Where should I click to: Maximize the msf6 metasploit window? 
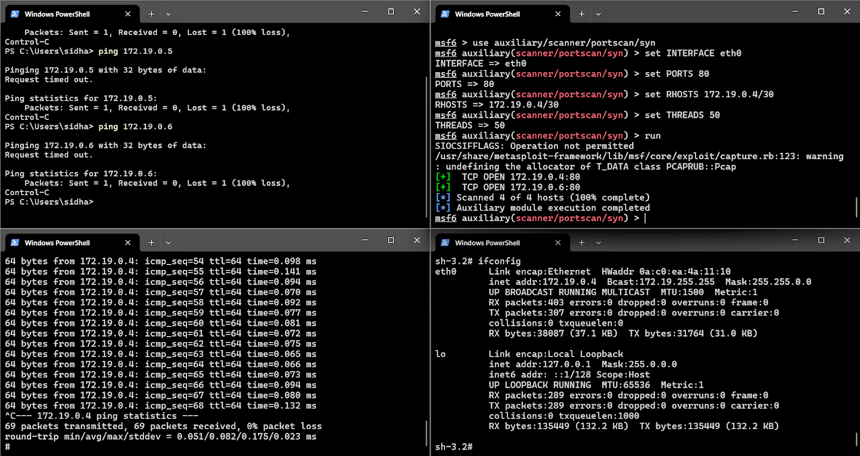point(821,11)
